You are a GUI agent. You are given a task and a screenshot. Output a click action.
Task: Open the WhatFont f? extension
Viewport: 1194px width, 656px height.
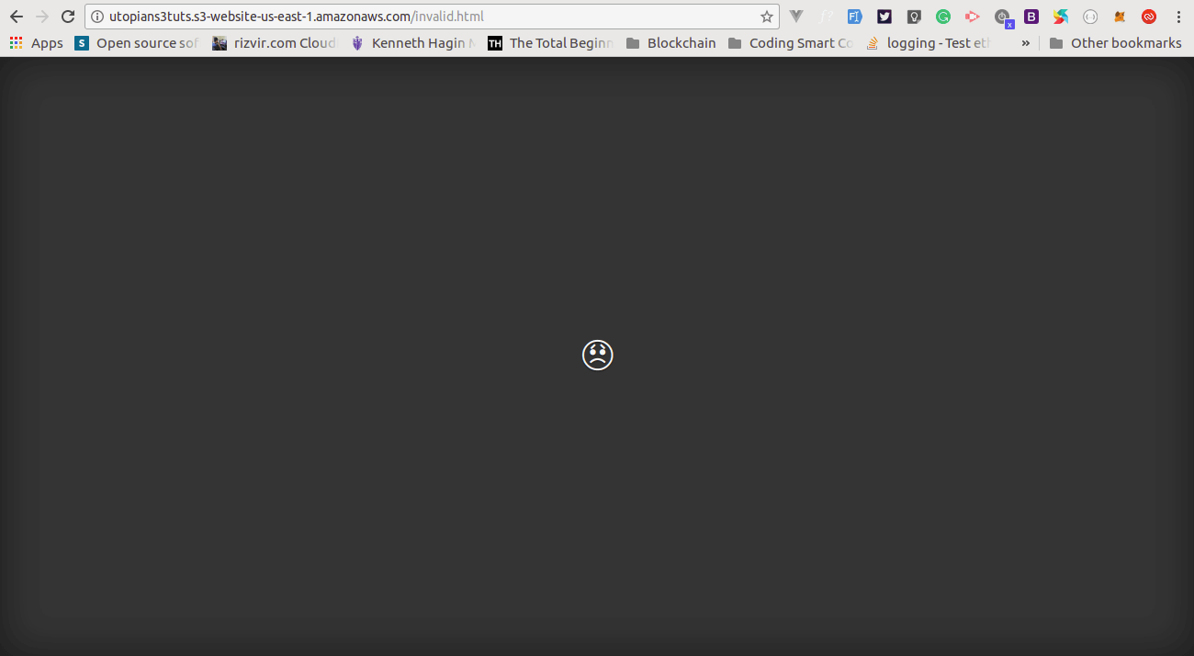[826, 17]
